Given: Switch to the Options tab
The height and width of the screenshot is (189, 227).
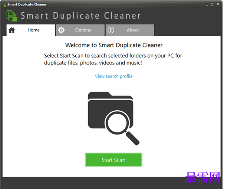Looking at the screenshot, I should 80,30.
